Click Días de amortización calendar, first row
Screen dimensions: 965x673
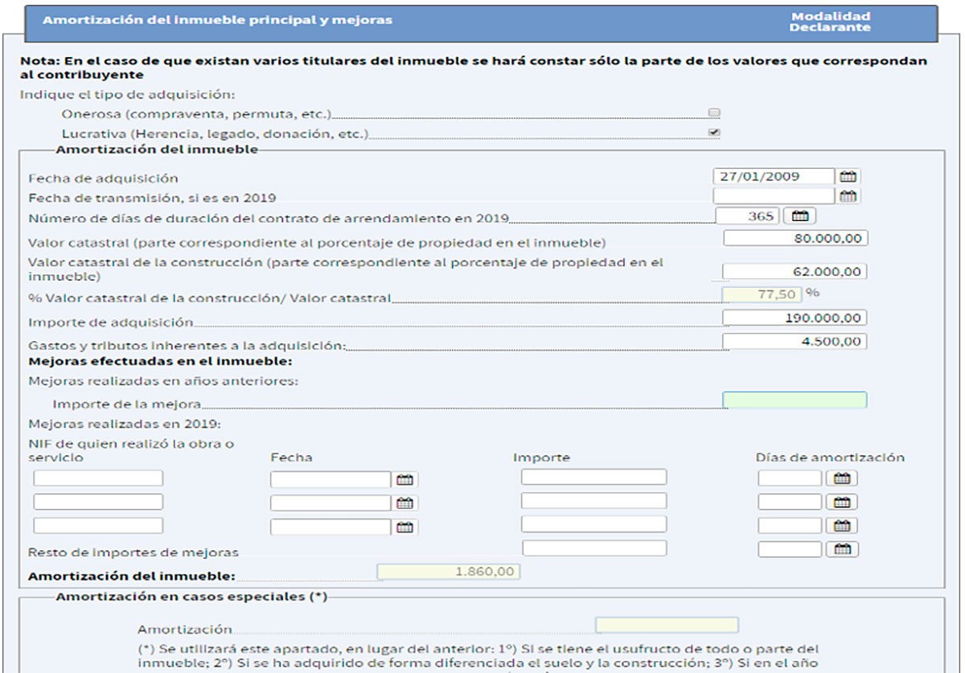(841, 478)
